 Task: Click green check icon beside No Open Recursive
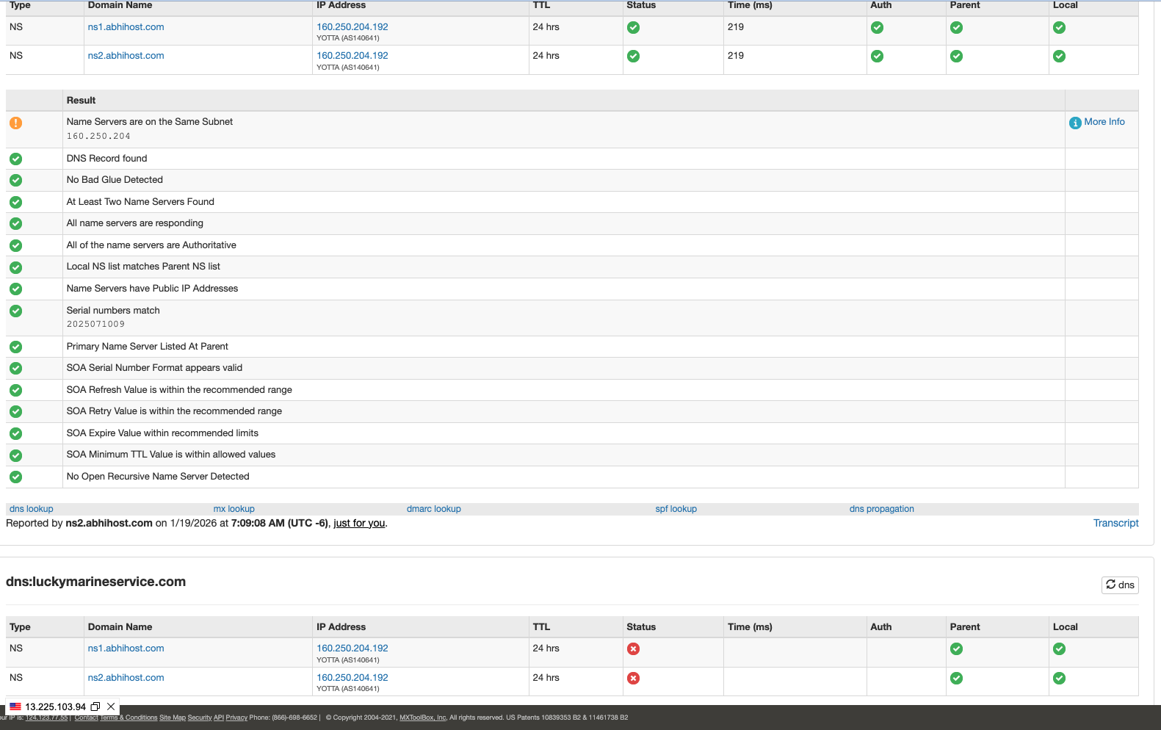(15, 477)
